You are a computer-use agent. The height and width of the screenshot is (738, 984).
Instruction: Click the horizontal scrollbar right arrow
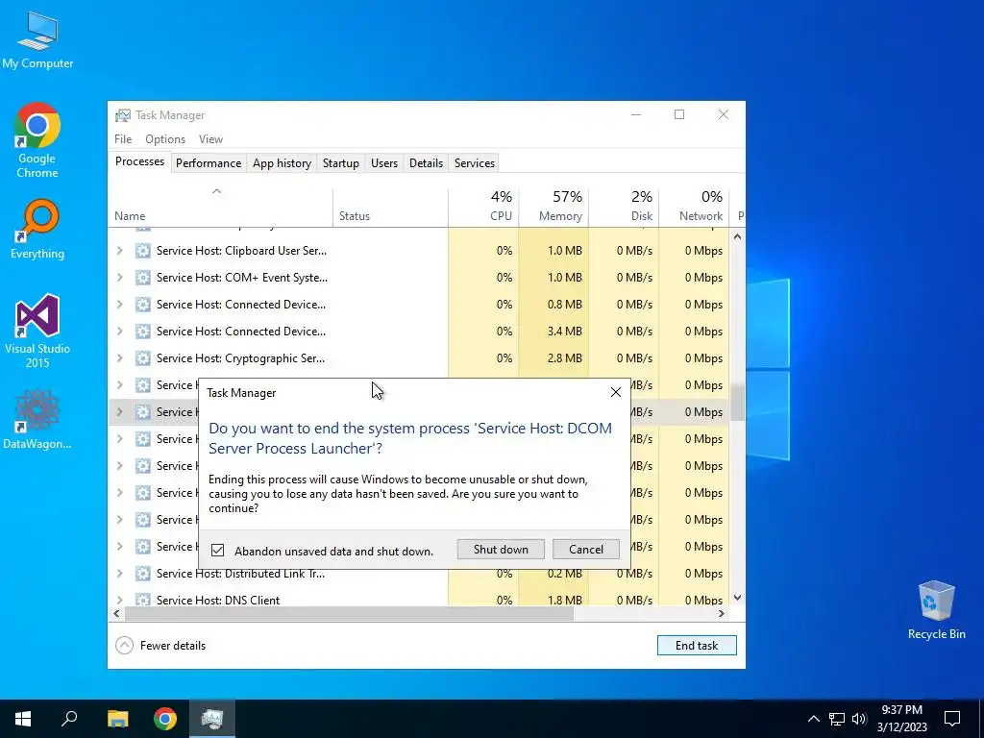tap(722, 614)
